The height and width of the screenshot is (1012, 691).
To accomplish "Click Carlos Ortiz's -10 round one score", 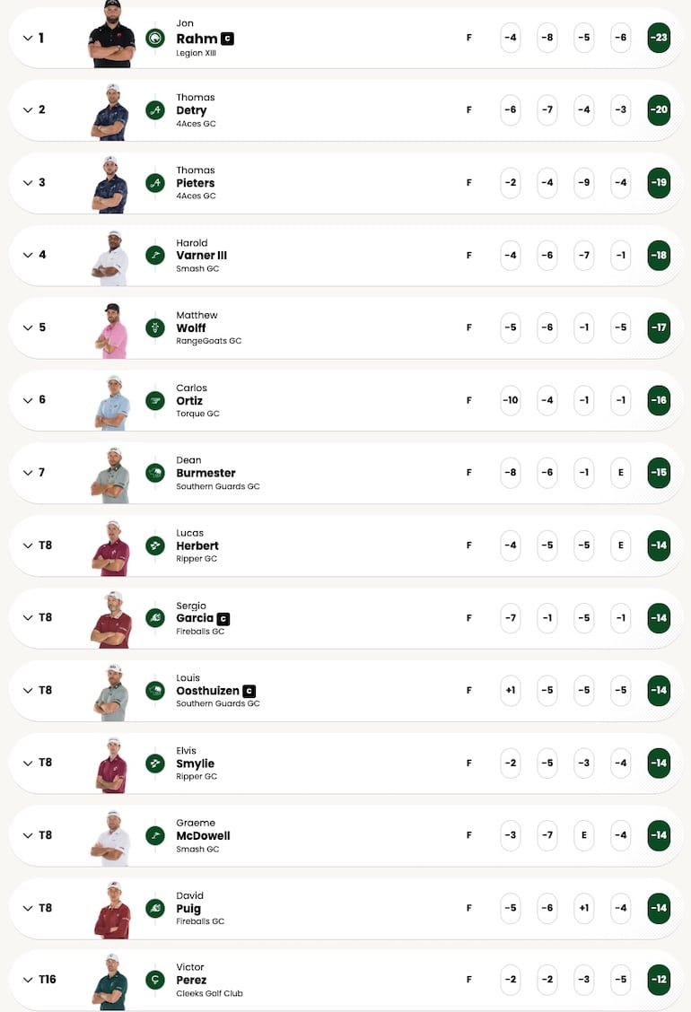I will click(510, 400).
